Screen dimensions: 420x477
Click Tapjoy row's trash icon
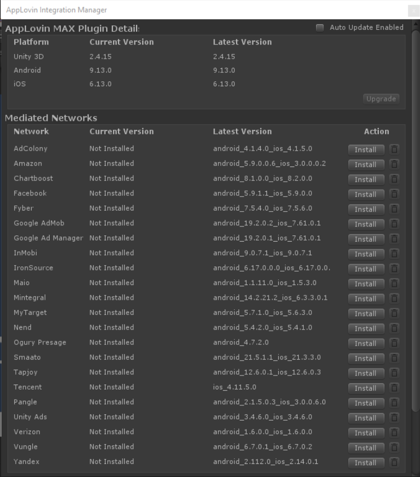[x=394, y=373]
